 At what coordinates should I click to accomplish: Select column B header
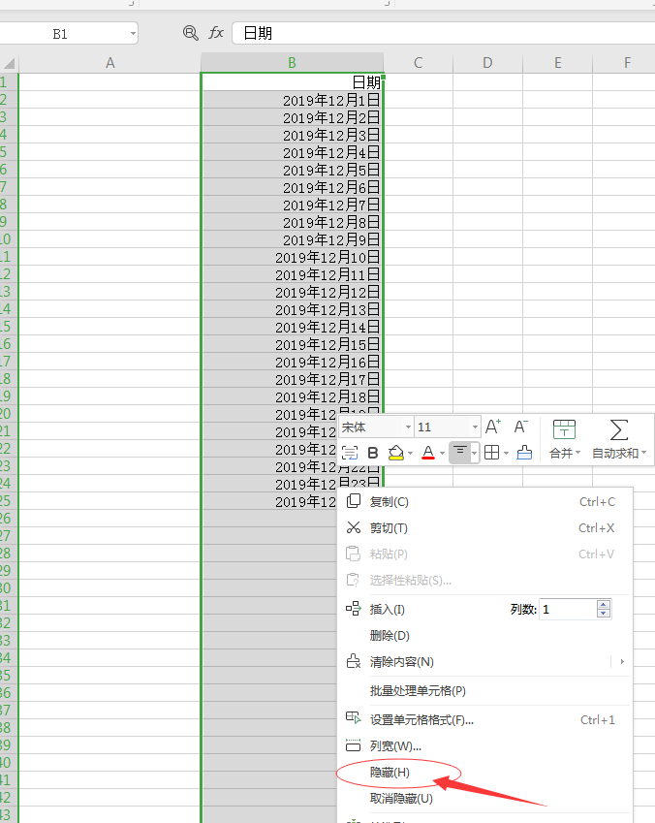293,63
